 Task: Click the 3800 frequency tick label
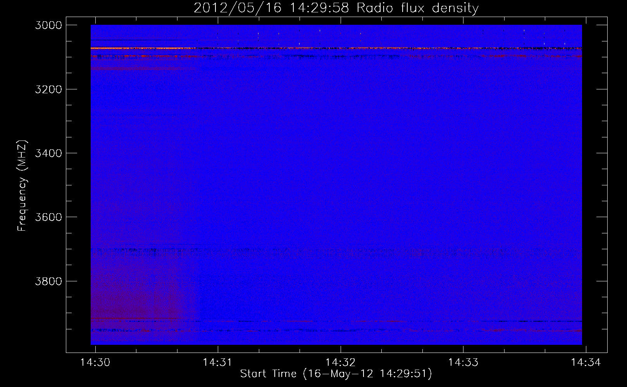48,281
